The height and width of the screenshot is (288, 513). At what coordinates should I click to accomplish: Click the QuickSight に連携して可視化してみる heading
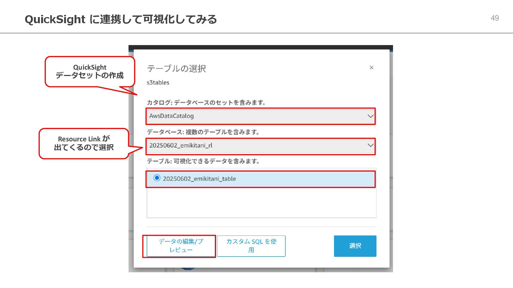tap(121, 19)
